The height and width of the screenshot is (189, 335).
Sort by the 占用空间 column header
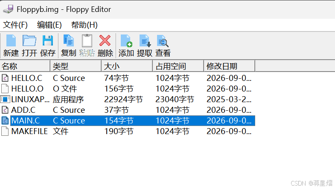tap(178, 66)
